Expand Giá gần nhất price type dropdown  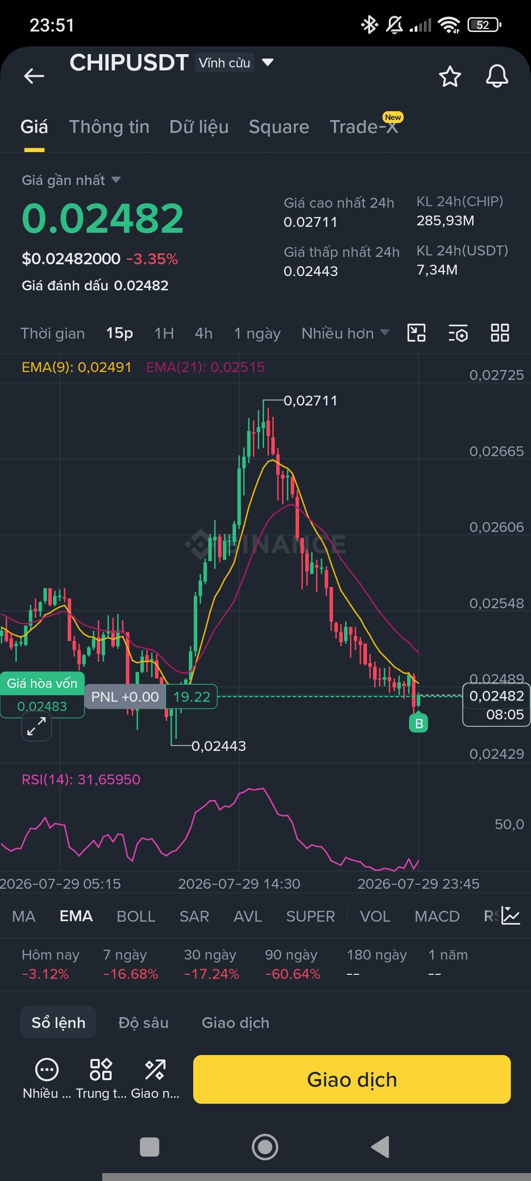pyautogui.click(x=116, y=180)
